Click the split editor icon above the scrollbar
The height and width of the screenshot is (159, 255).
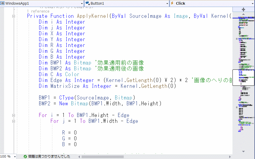point(243,9)
